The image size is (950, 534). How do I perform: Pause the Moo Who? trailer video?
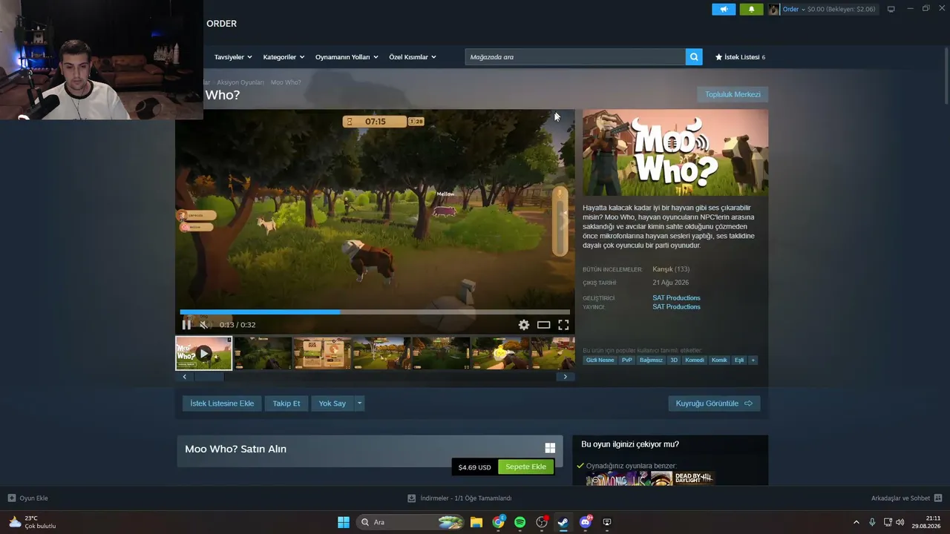point(186,325)
